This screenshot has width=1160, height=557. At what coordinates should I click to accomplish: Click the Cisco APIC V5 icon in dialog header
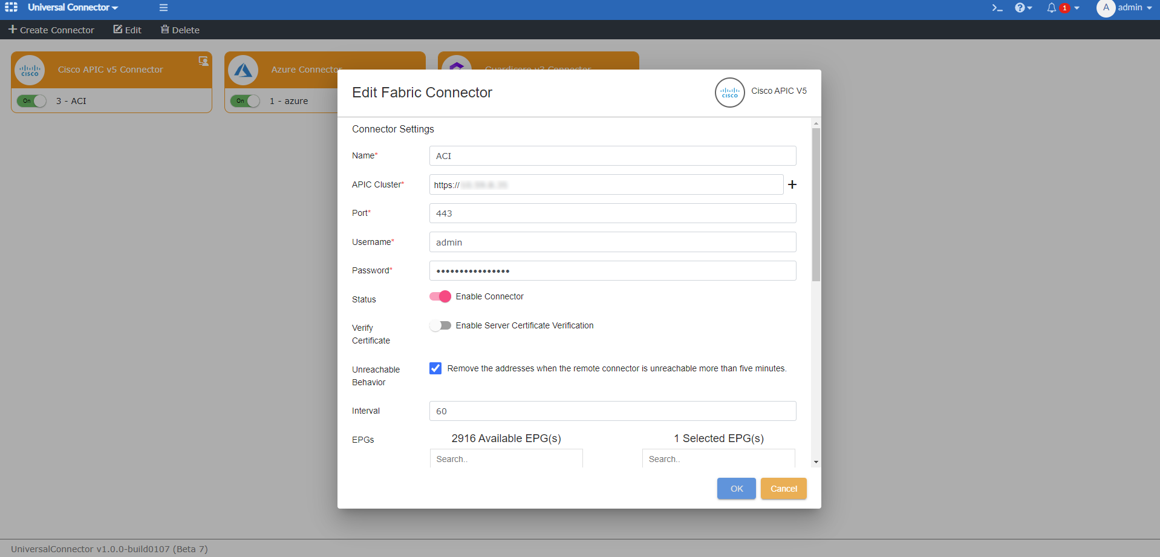point(730,93)
